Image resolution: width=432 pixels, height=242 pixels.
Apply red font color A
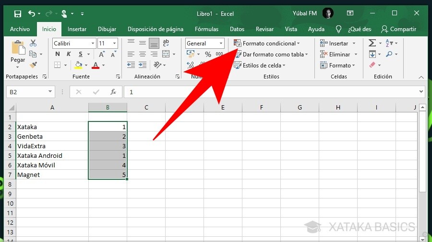[x=96, y=66]
